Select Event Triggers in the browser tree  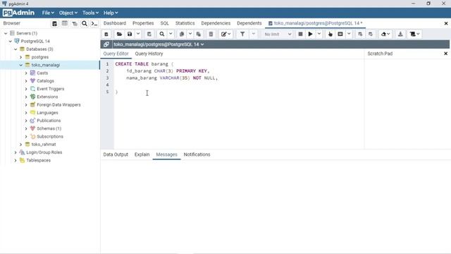[50, 89]
